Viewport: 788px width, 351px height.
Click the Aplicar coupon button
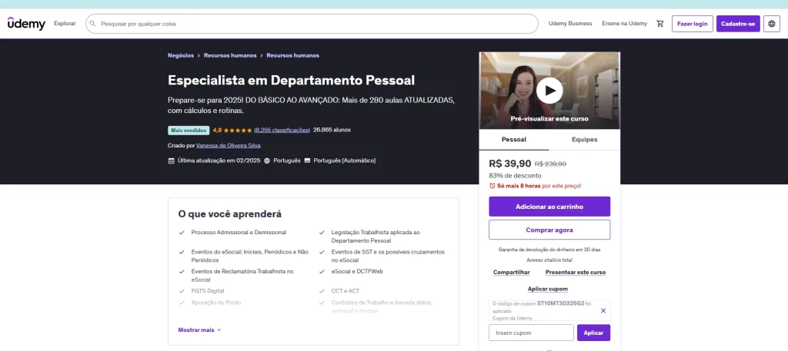(x=593, y=333)
